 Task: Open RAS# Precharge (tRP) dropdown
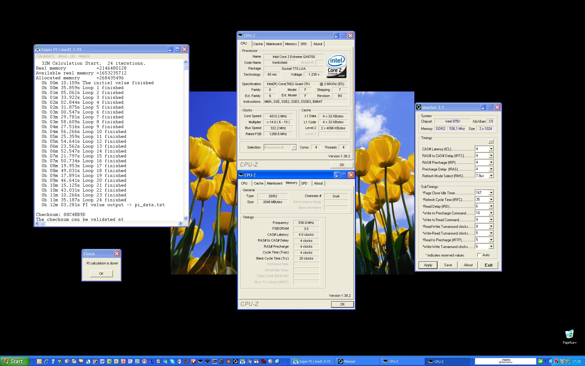click(491, 162)
